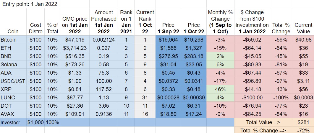The image size is (314, 133).
Task: Click USDC/UST's $0.0372 Sep price cell
Action: point(168,81)
